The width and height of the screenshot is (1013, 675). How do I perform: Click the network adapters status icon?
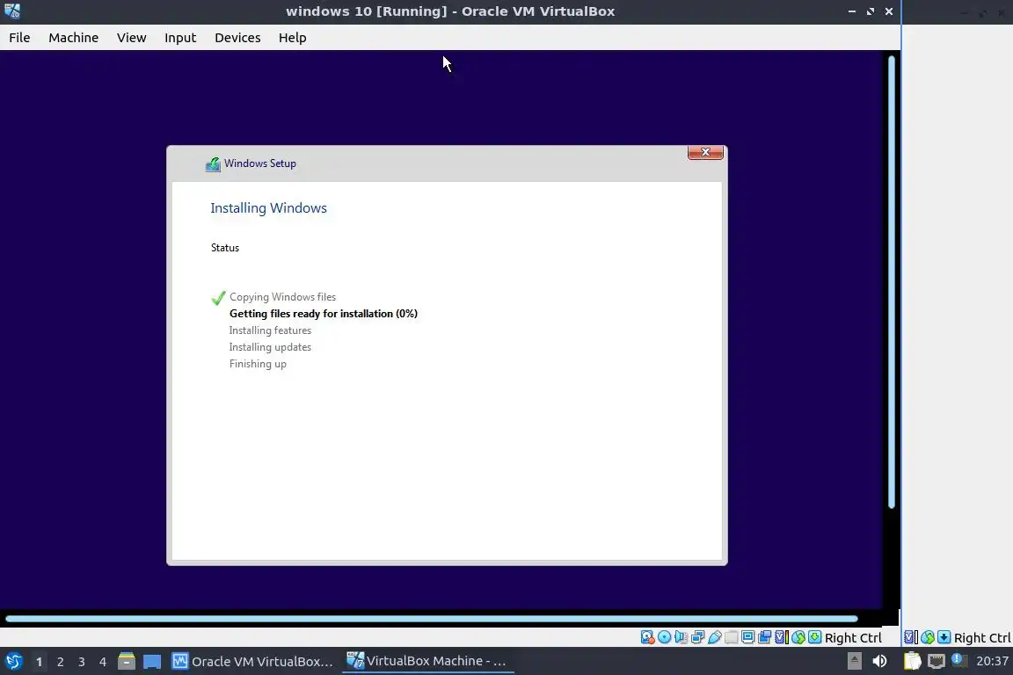(x=697, y=637)
